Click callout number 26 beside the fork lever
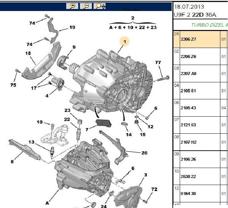Viewport: 228px width, 208px height. [x=144, y=153]
